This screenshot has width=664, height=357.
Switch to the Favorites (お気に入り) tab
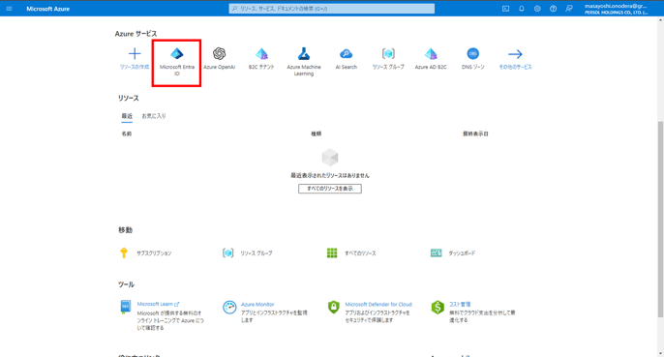coord(154,116)
